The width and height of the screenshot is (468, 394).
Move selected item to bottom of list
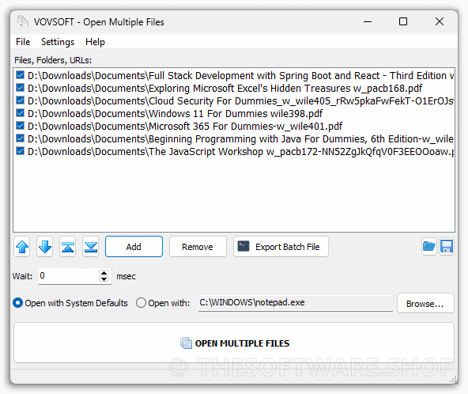tap(91, 247)
